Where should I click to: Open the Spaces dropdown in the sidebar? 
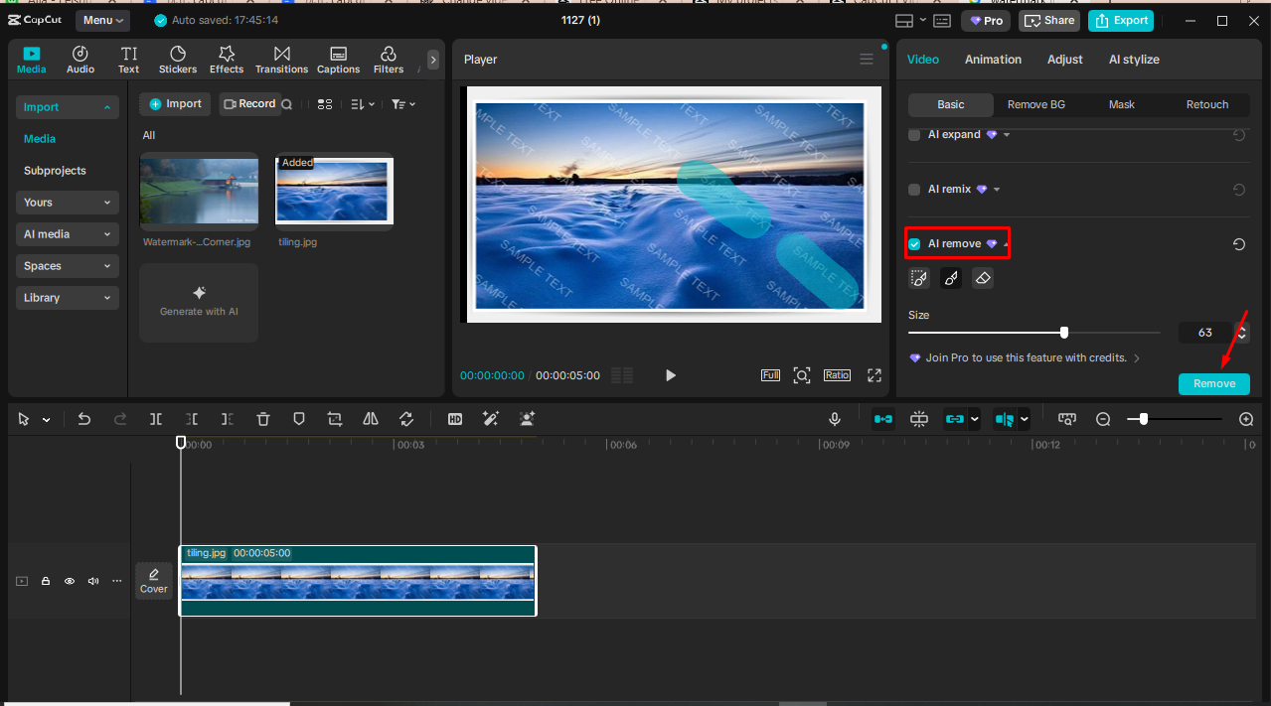pyautogui.click(x=67, y=265)
